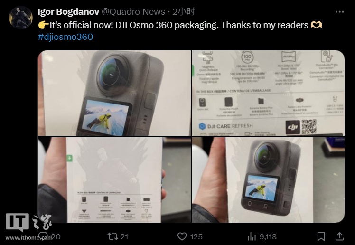The image size is (355, 245).
Task: Click the 125 likes count
Action: coord(196,236)
